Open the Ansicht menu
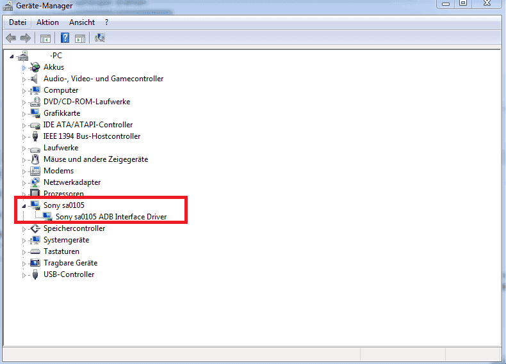 click(82, 22)
